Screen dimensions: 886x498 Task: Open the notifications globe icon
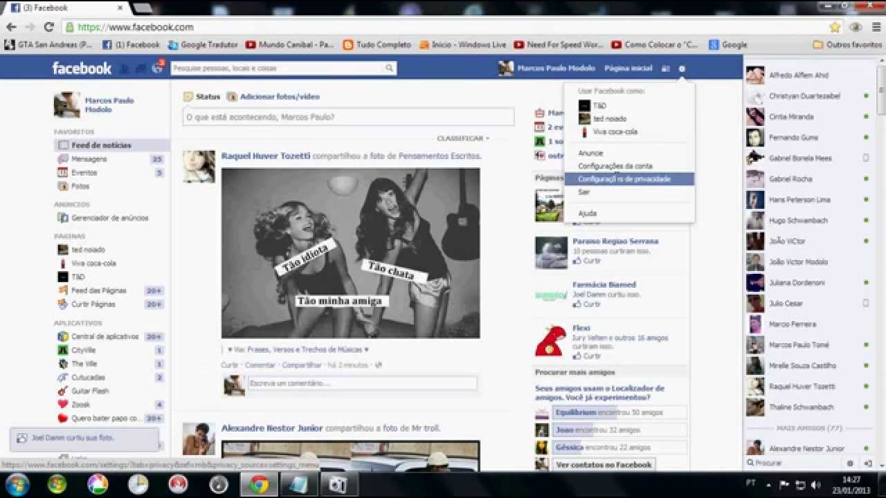click(x=157, y=68)
